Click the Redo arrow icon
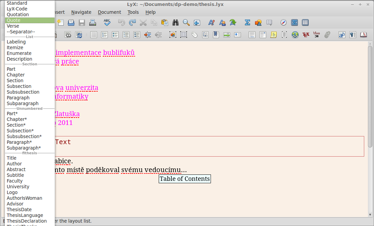 [132, 23]
